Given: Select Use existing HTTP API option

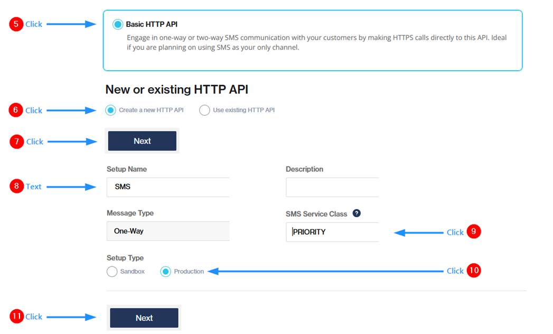Looking at the screenshot, I should [x=204, y=110].
